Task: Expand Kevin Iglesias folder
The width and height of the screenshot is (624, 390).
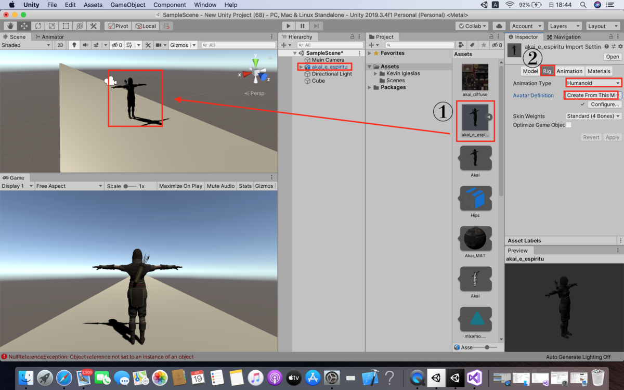Action: 376,74
